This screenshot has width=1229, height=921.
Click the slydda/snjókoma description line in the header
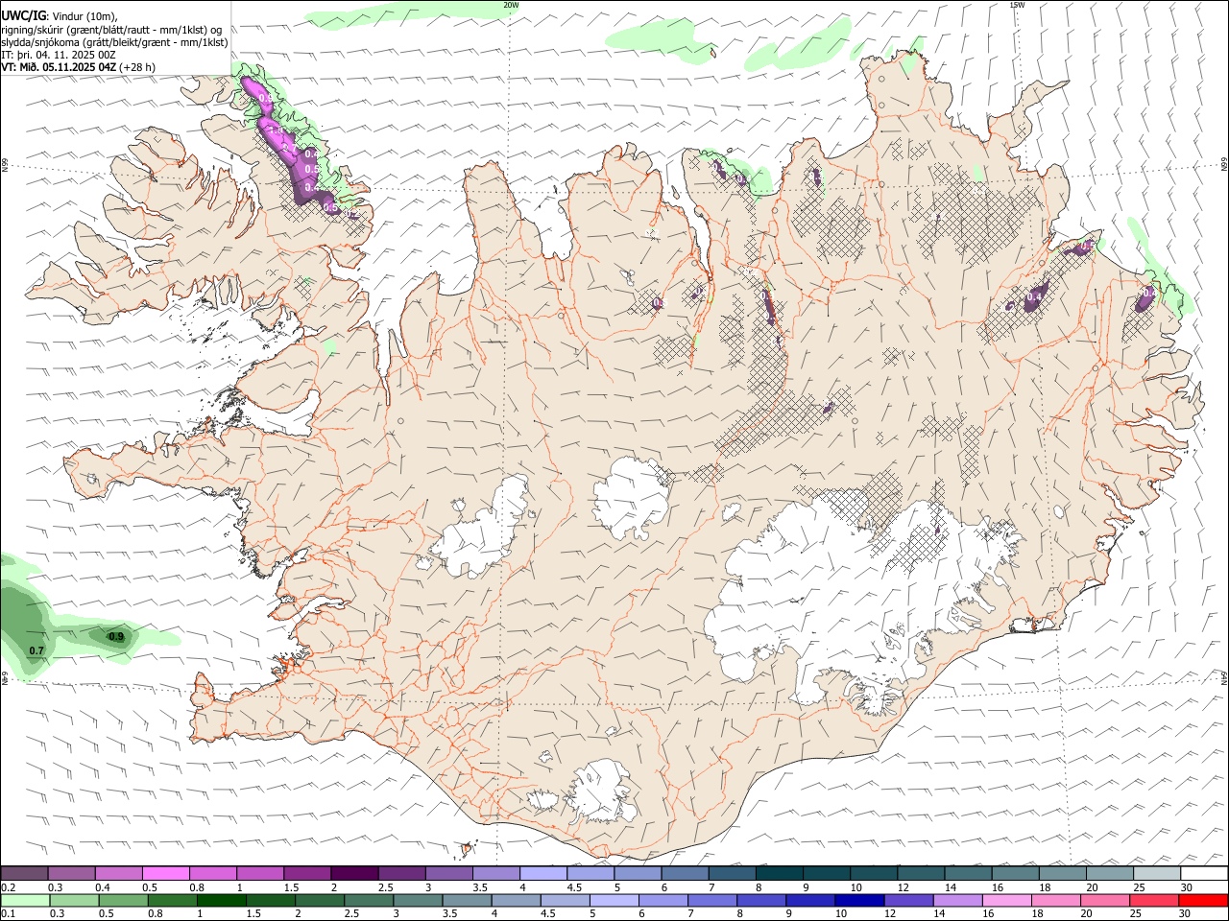pyautogui.click(x=114, y=42)
